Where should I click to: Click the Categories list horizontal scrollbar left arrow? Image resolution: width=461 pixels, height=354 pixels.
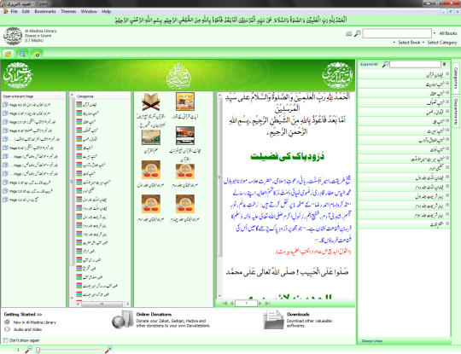pos(79,304)
